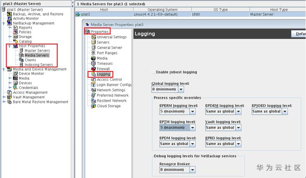This screenshot has height=178, width=306.
Task: Click the Catalog icon
Action: tap(15, 41)
